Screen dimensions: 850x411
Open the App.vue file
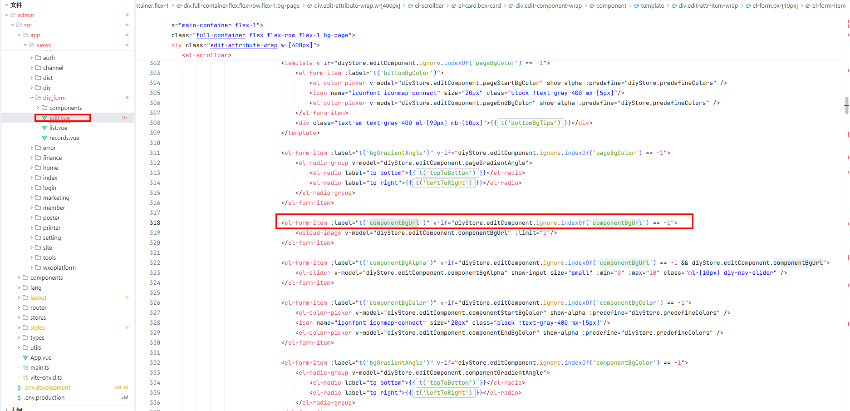click(x=41, y=358)
